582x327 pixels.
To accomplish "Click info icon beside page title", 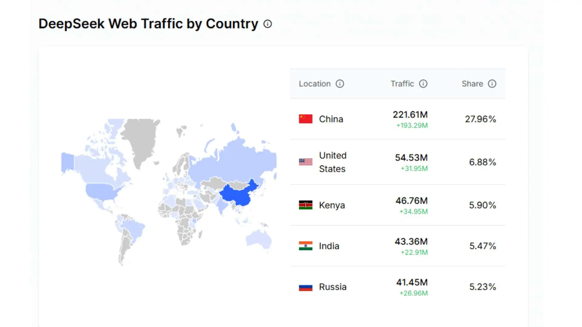I will point(267,24).
